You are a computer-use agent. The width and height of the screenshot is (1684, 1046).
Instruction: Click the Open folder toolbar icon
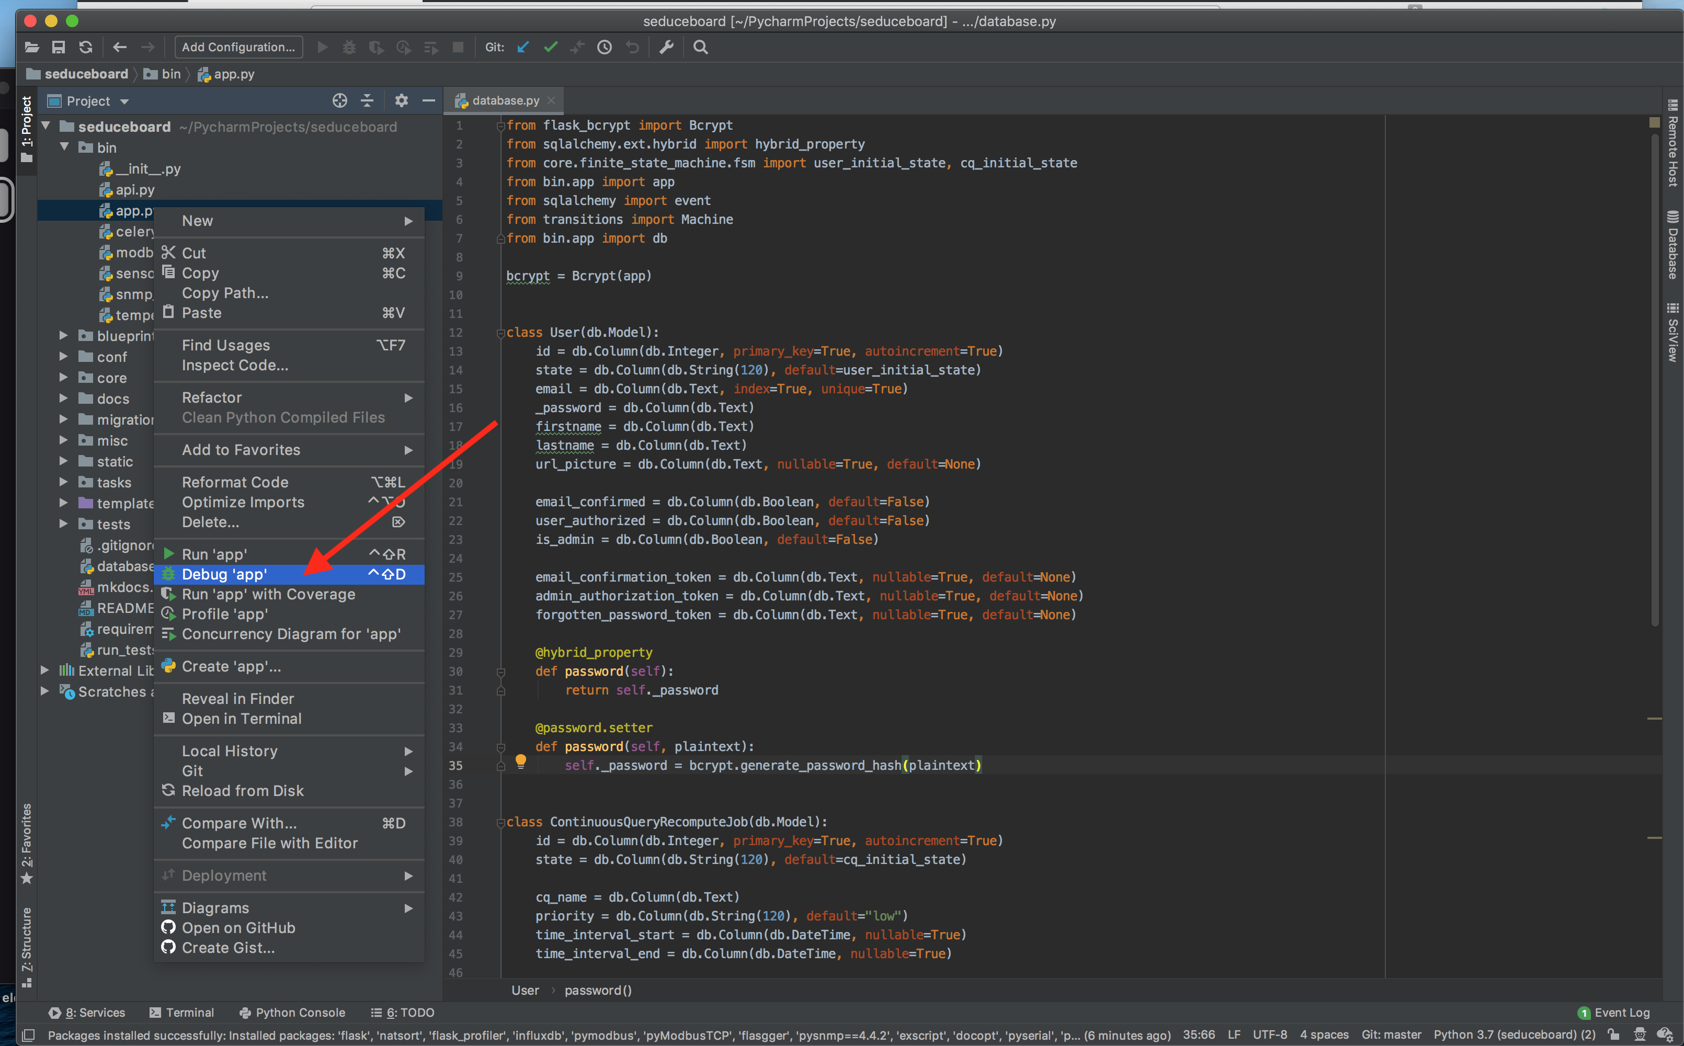(32, 47)
